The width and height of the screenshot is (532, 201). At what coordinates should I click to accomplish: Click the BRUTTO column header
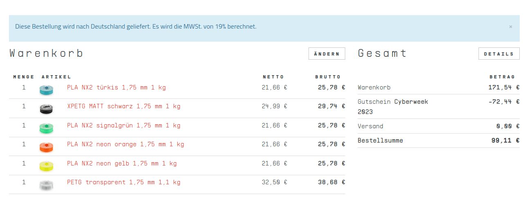pyautogui.click(x=328, y=77)
